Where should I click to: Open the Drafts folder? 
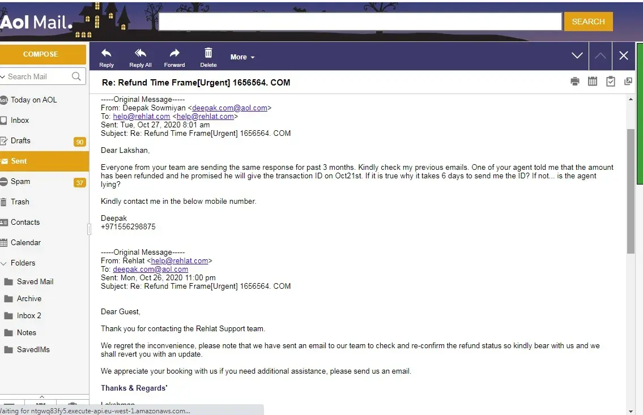pos(20,141)
